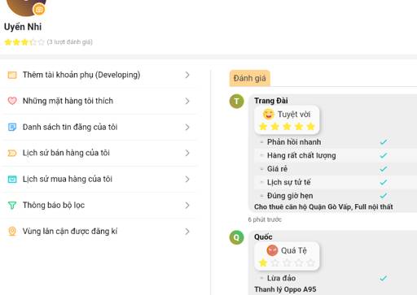The height and width of the screenshot is (295, 417).
Task: Click checkmark beside Phản hồi nhanh
Action: (x=384, y=142)
